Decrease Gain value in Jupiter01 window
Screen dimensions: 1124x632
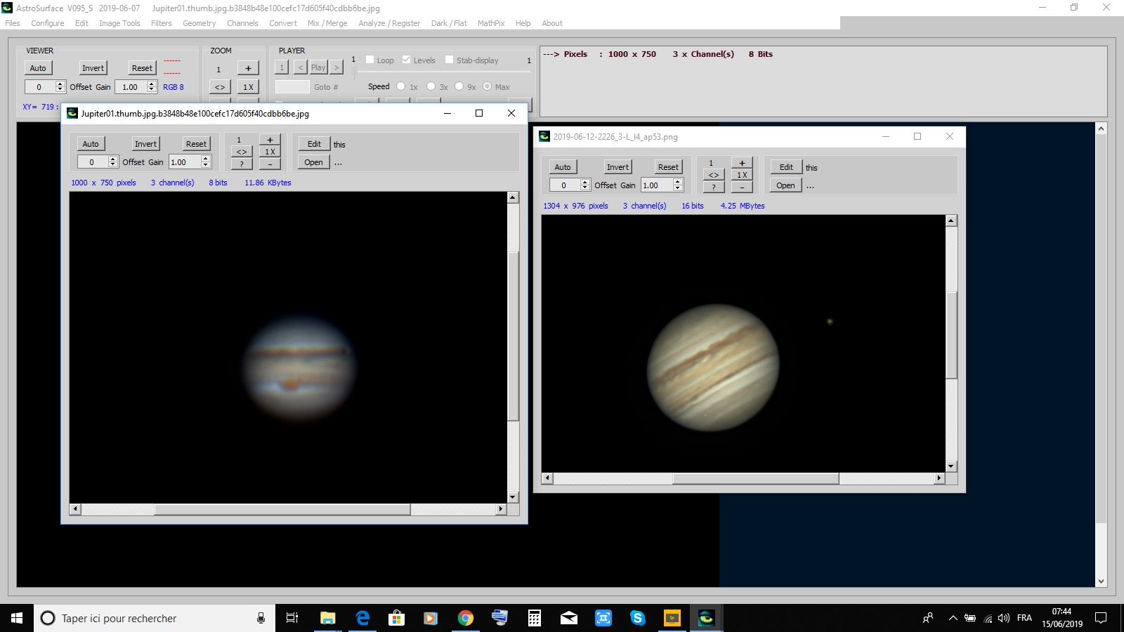(206, 165)
